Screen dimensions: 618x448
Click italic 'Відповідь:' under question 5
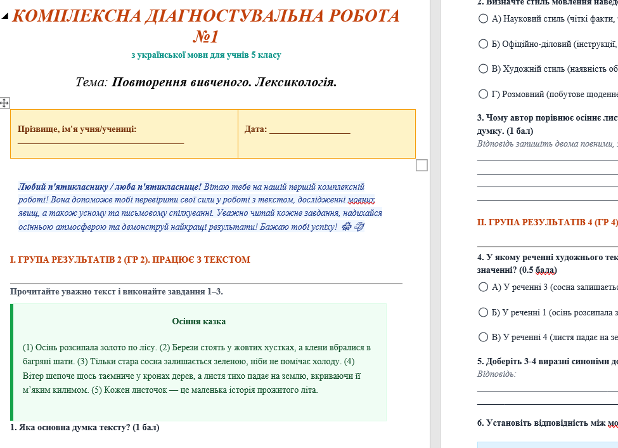(496, 374)
